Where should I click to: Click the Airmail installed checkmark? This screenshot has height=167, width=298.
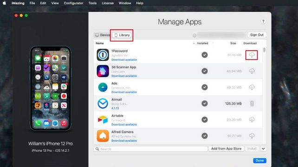(x=205, y=103)
